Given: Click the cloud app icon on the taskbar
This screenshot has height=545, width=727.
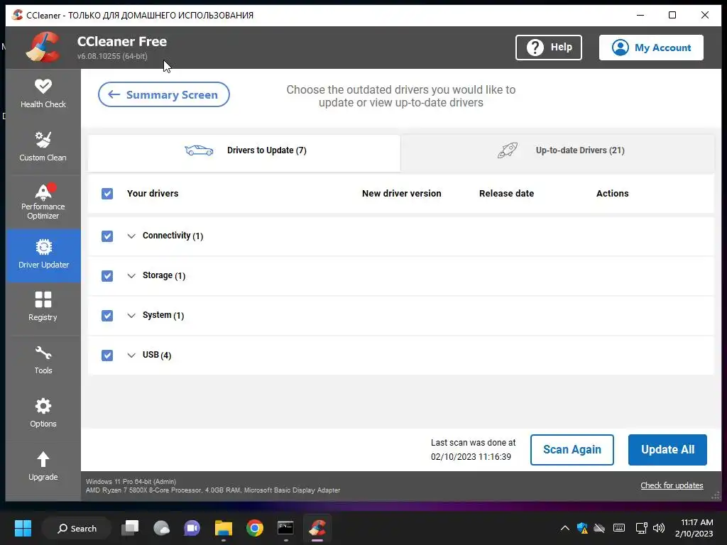Looking at the screenshot, I should [x=161, y=528].
